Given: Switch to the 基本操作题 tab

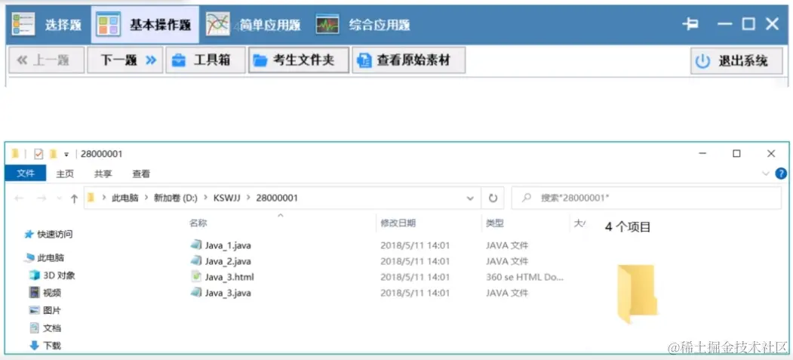Looking at the screenshot, I should 145,25.
